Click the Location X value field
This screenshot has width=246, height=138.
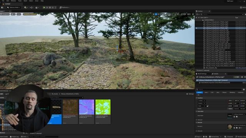(230, 100)
